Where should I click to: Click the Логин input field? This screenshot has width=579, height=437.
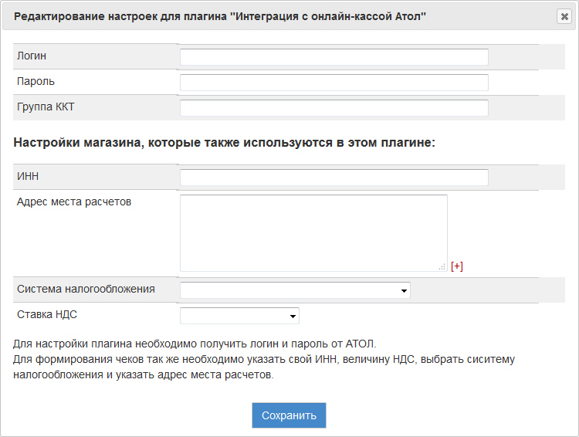(334, 57)
